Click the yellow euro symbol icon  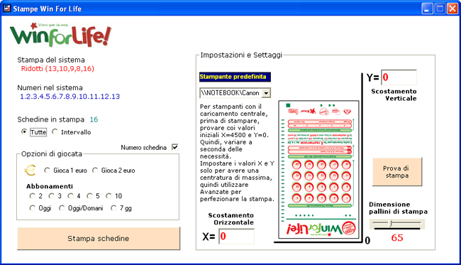pyautogui.click(x=30, y=171)
